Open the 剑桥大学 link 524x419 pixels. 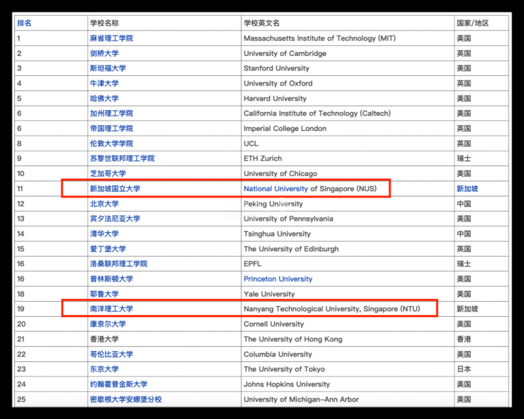coord(104,53)
